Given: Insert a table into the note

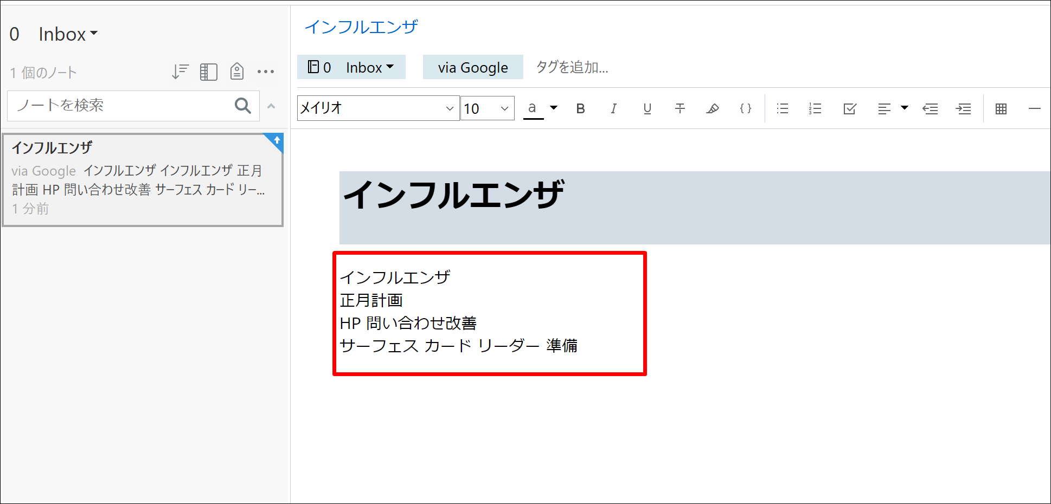Looking at the screenshot, I should [1001, 109].
